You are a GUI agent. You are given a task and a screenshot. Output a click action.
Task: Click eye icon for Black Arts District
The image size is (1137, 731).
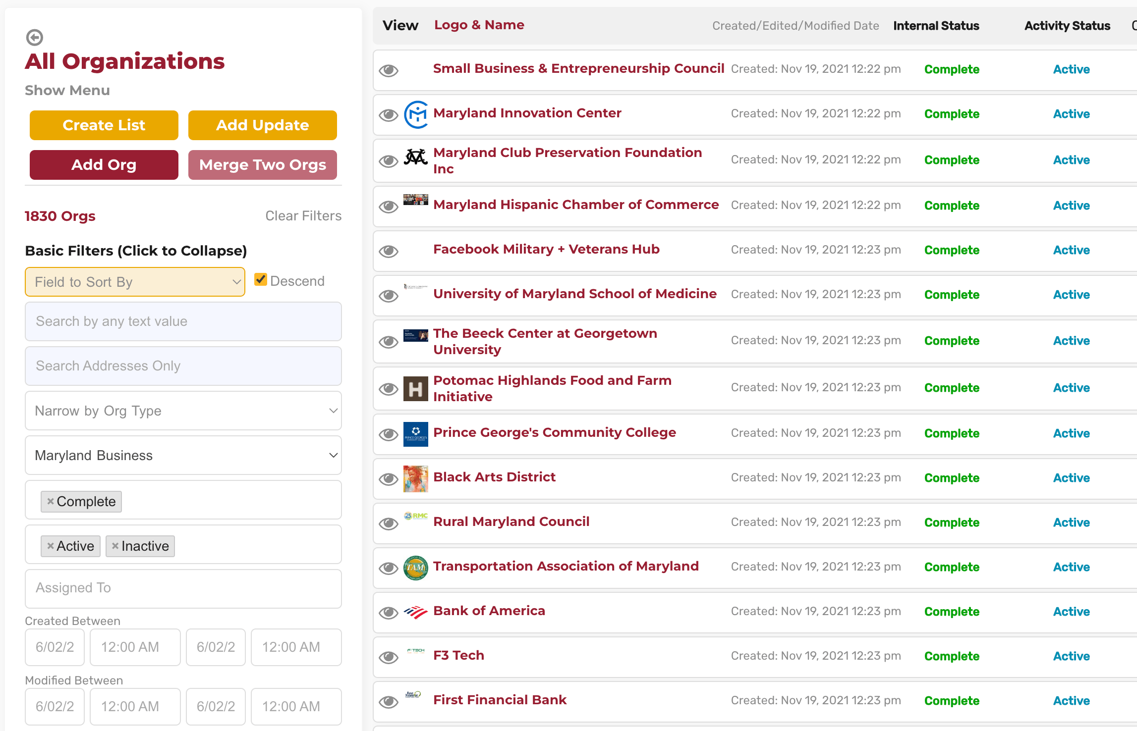click(x=389, y=479)
